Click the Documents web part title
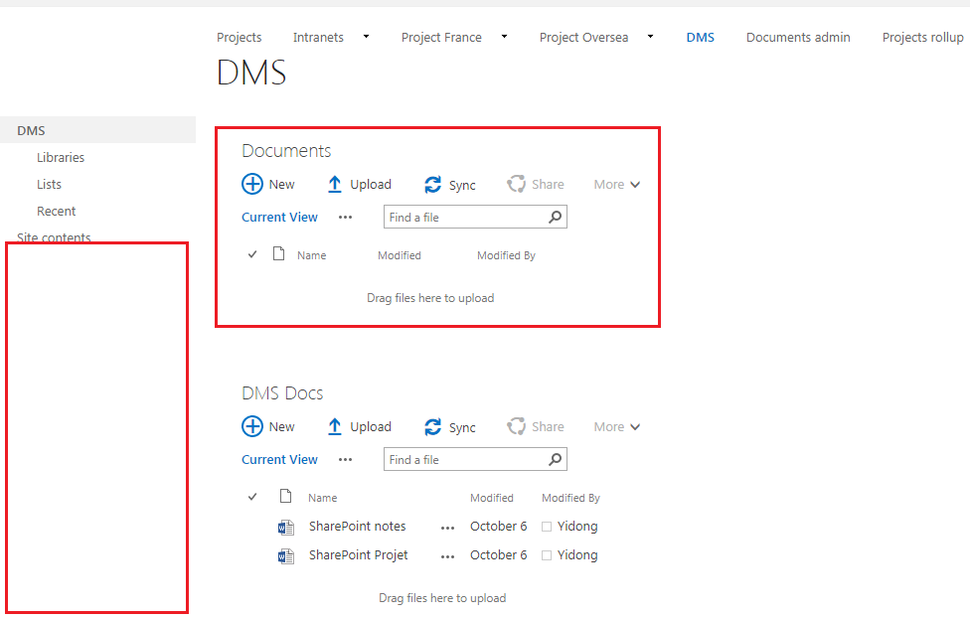This screenshot has width=970, height=618. [286, 150]
